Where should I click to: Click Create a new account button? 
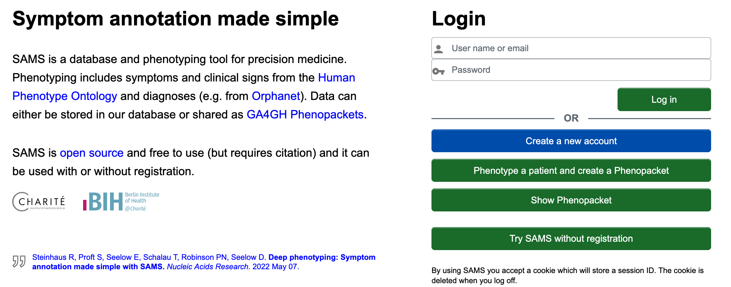coord(571,141)
